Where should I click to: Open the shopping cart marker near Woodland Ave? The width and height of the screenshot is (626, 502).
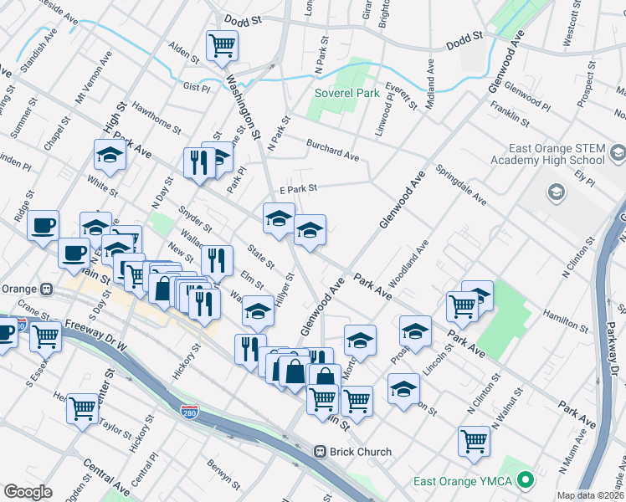point(462,307)
